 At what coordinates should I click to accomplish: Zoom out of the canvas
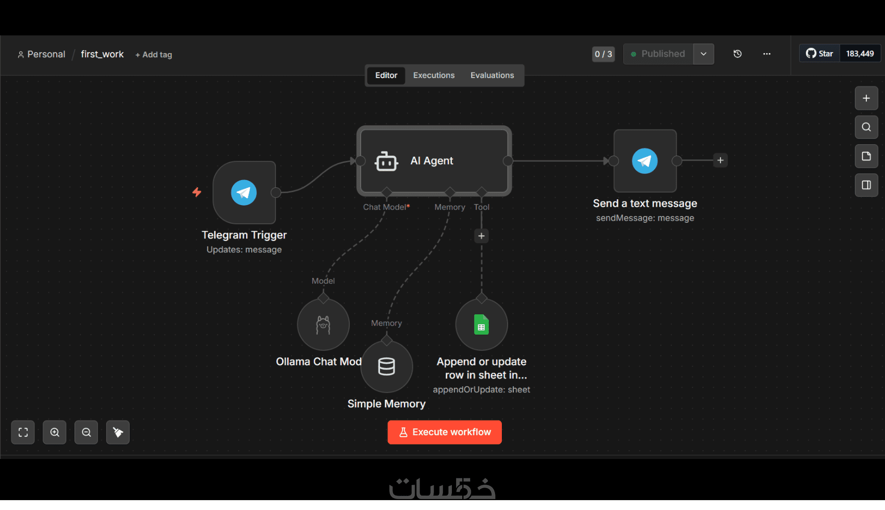click(x=86, y=432)
